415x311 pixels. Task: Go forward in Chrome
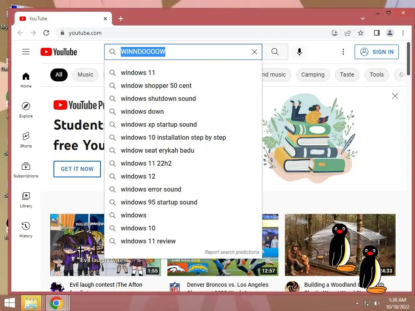tap(33, 33)
